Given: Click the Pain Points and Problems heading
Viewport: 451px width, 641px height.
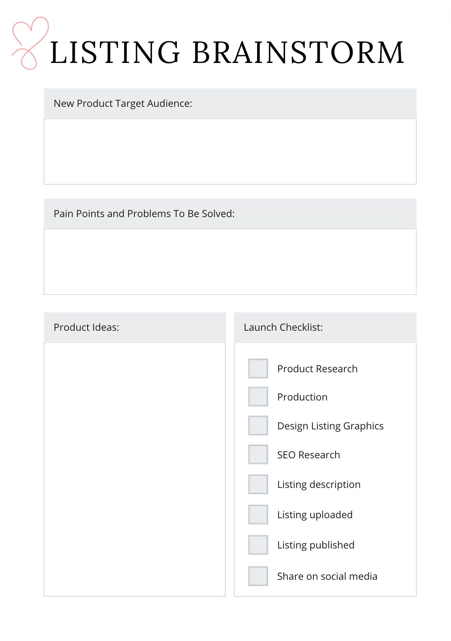Looking at the screenshot, I should pyautogui.click(x=144, y=214).
